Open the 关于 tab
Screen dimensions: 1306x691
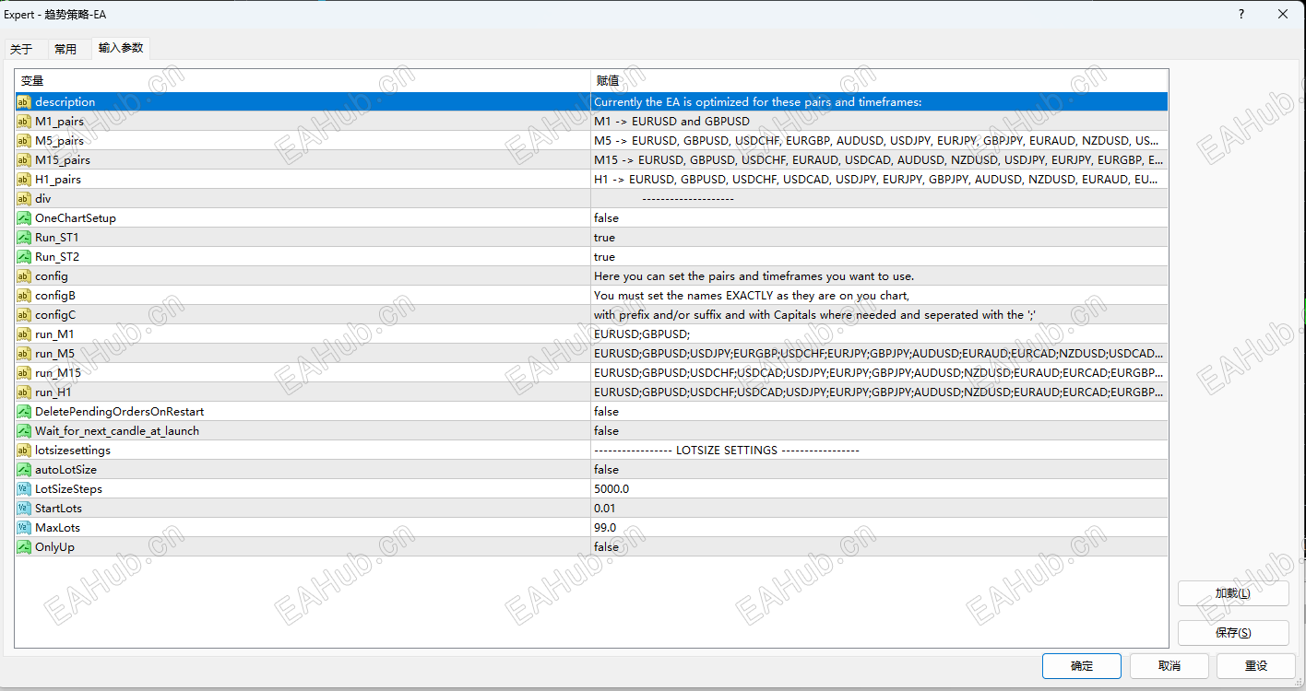[21, 50]
